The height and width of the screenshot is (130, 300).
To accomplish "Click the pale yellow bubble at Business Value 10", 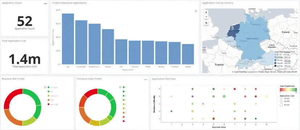I will [266, 96].
